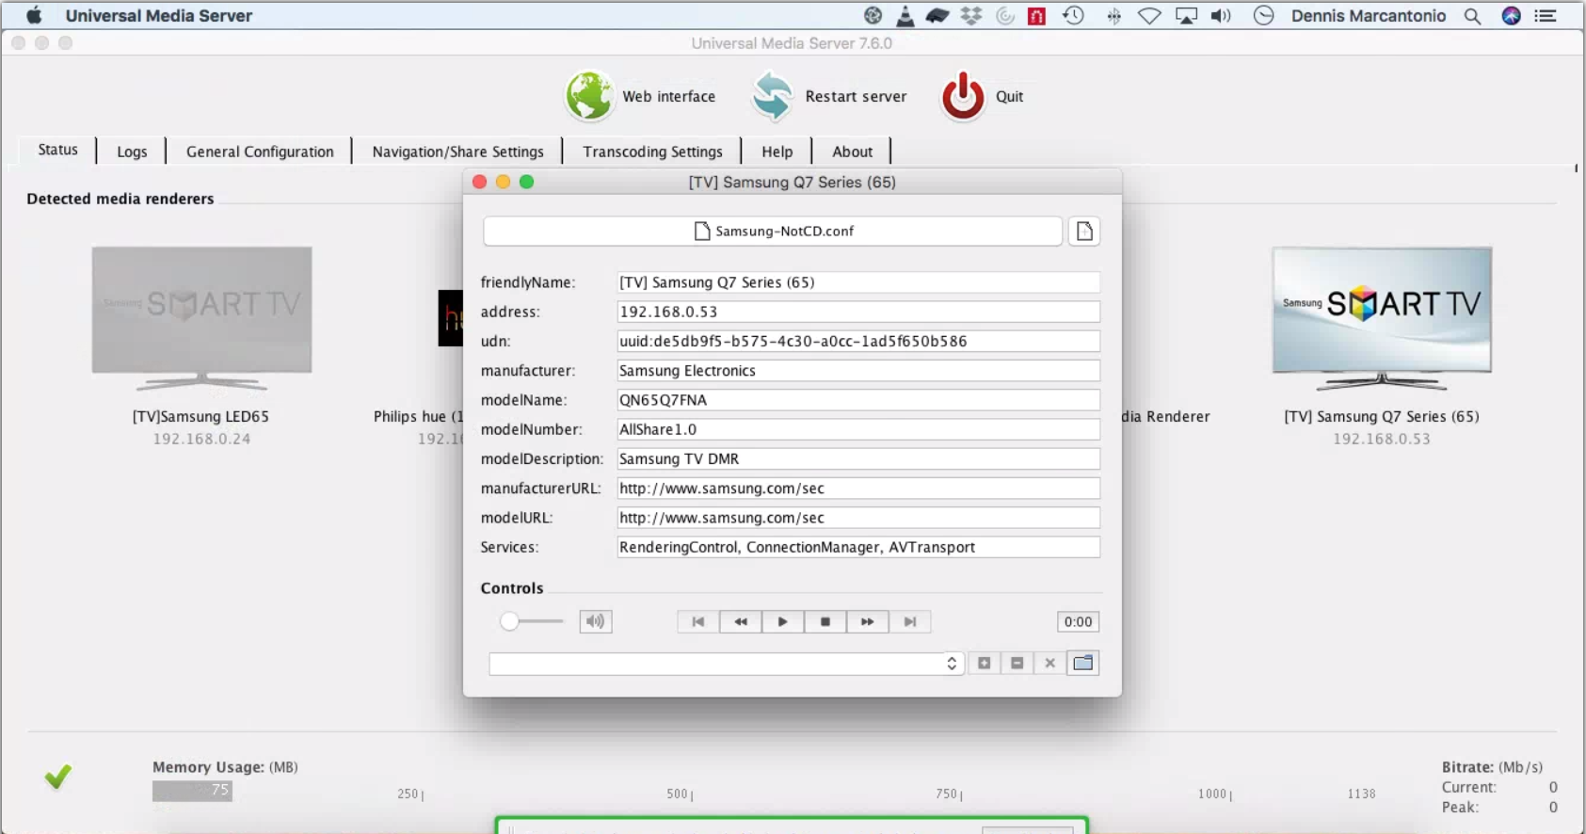The width and height of the screenshot is (1586, 834).
Task: Click the 0:00 playback time display
Action: click(x=1078, y=621)
